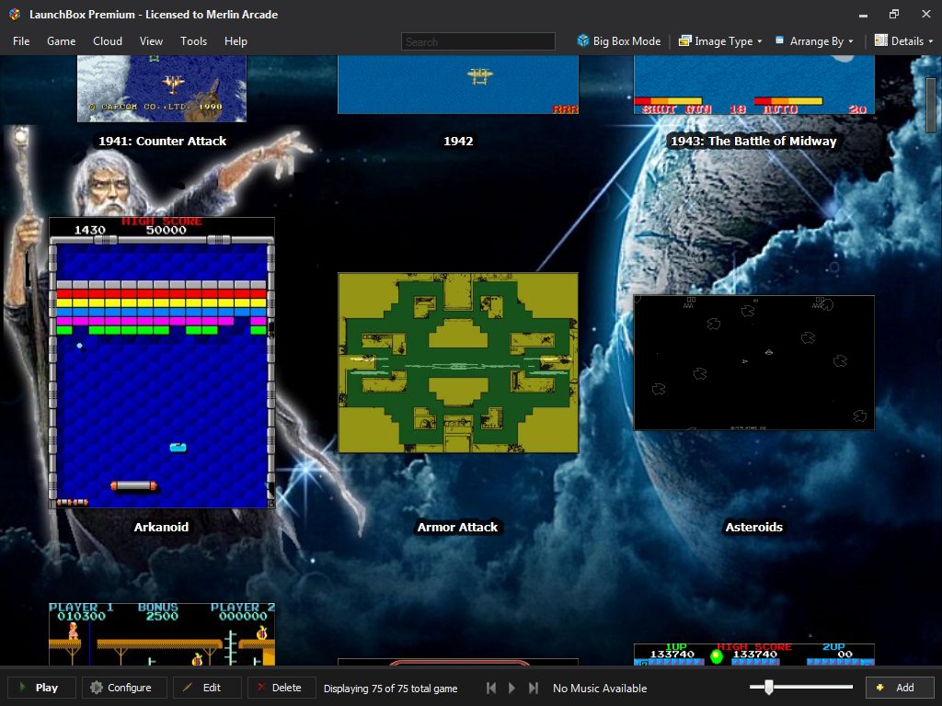Screen dimensions: 942x706
Task: Open the Cloud menu
Action: point(108,40)
